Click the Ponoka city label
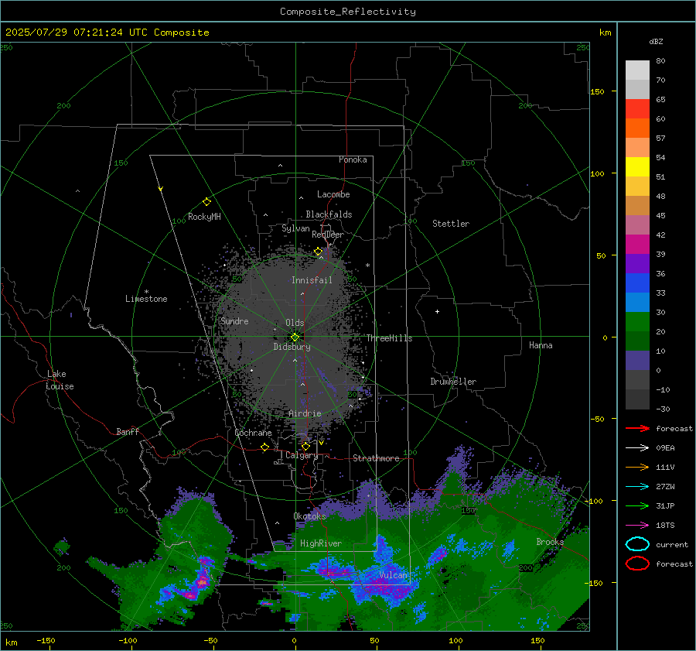The height and width of the screenshot is (651, 696). pos(353,159)
